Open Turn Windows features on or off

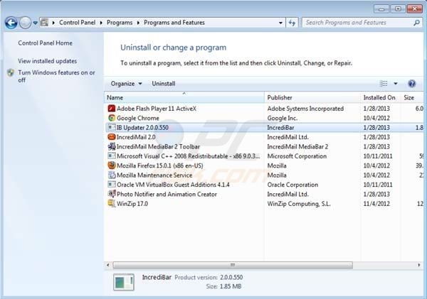click(x=56, y=76)
